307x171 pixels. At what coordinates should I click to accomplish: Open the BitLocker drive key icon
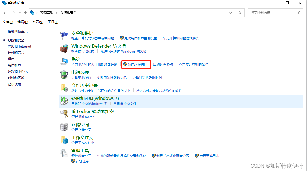[x=64, y=114]
